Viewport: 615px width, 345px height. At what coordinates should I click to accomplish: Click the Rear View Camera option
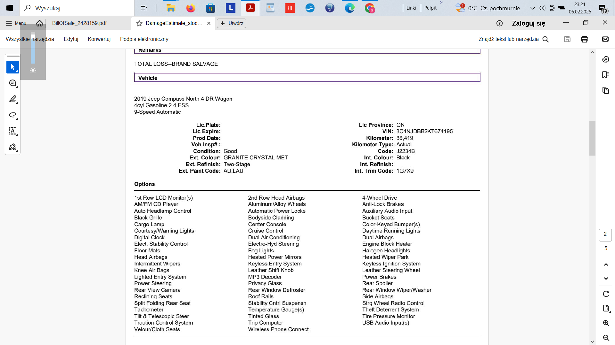tap(157, 290)
